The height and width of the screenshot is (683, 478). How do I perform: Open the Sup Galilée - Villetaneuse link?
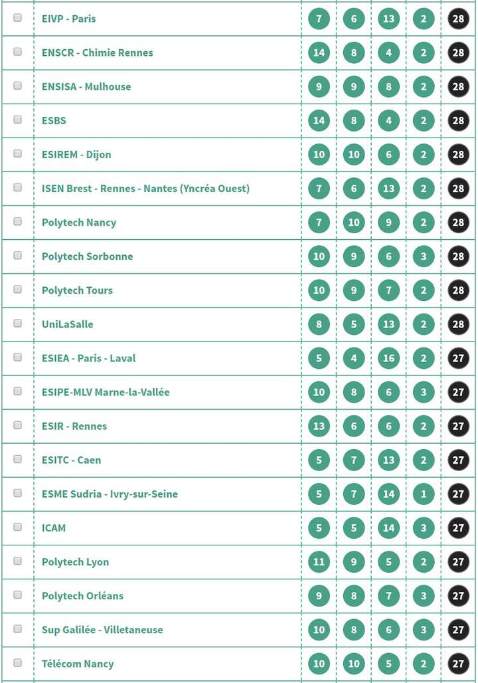click(102, 629)
